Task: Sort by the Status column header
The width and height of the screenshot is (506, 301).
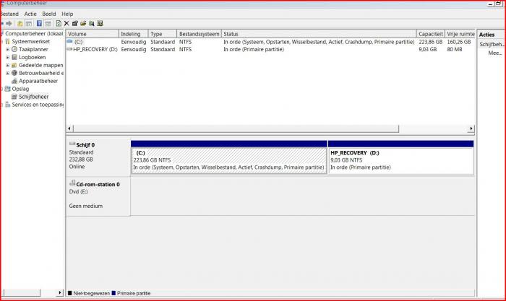Action: point(319,34)
